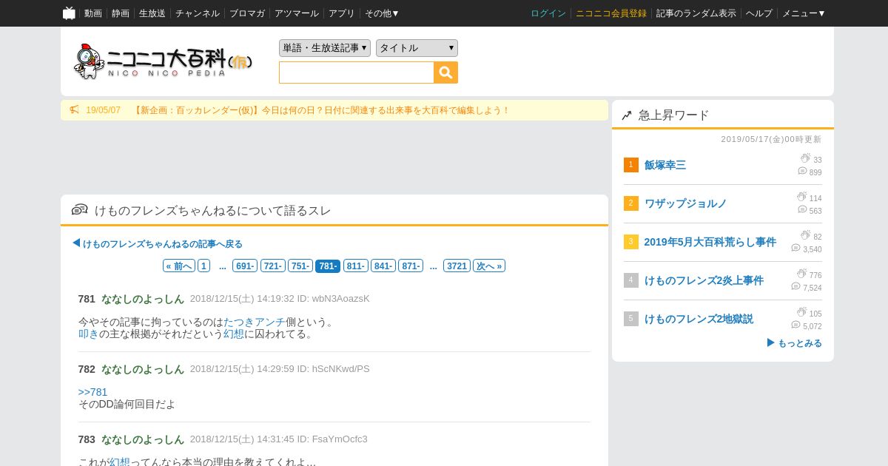Click the 幻想 link in post 783

point(120,462)
